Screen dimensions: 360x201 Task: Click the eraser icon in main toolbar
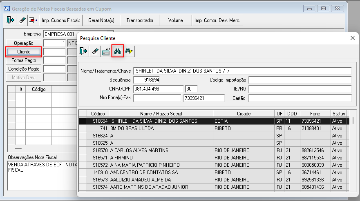coord(22,20)
